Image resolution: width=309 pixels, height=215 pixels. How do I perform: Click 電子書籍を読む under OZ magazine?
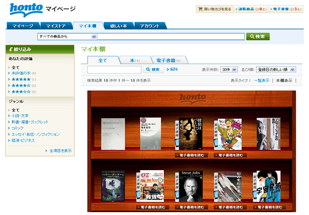(x=153, y=207)
